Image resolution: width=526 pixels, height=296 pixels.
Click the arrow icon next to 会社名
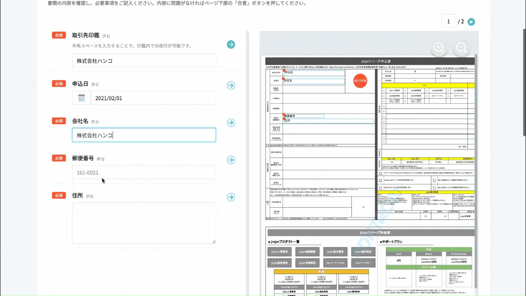click(231, 122)
